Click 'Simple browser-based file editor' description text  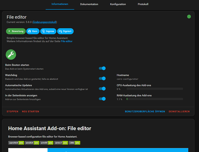click(x=37, y=38)
